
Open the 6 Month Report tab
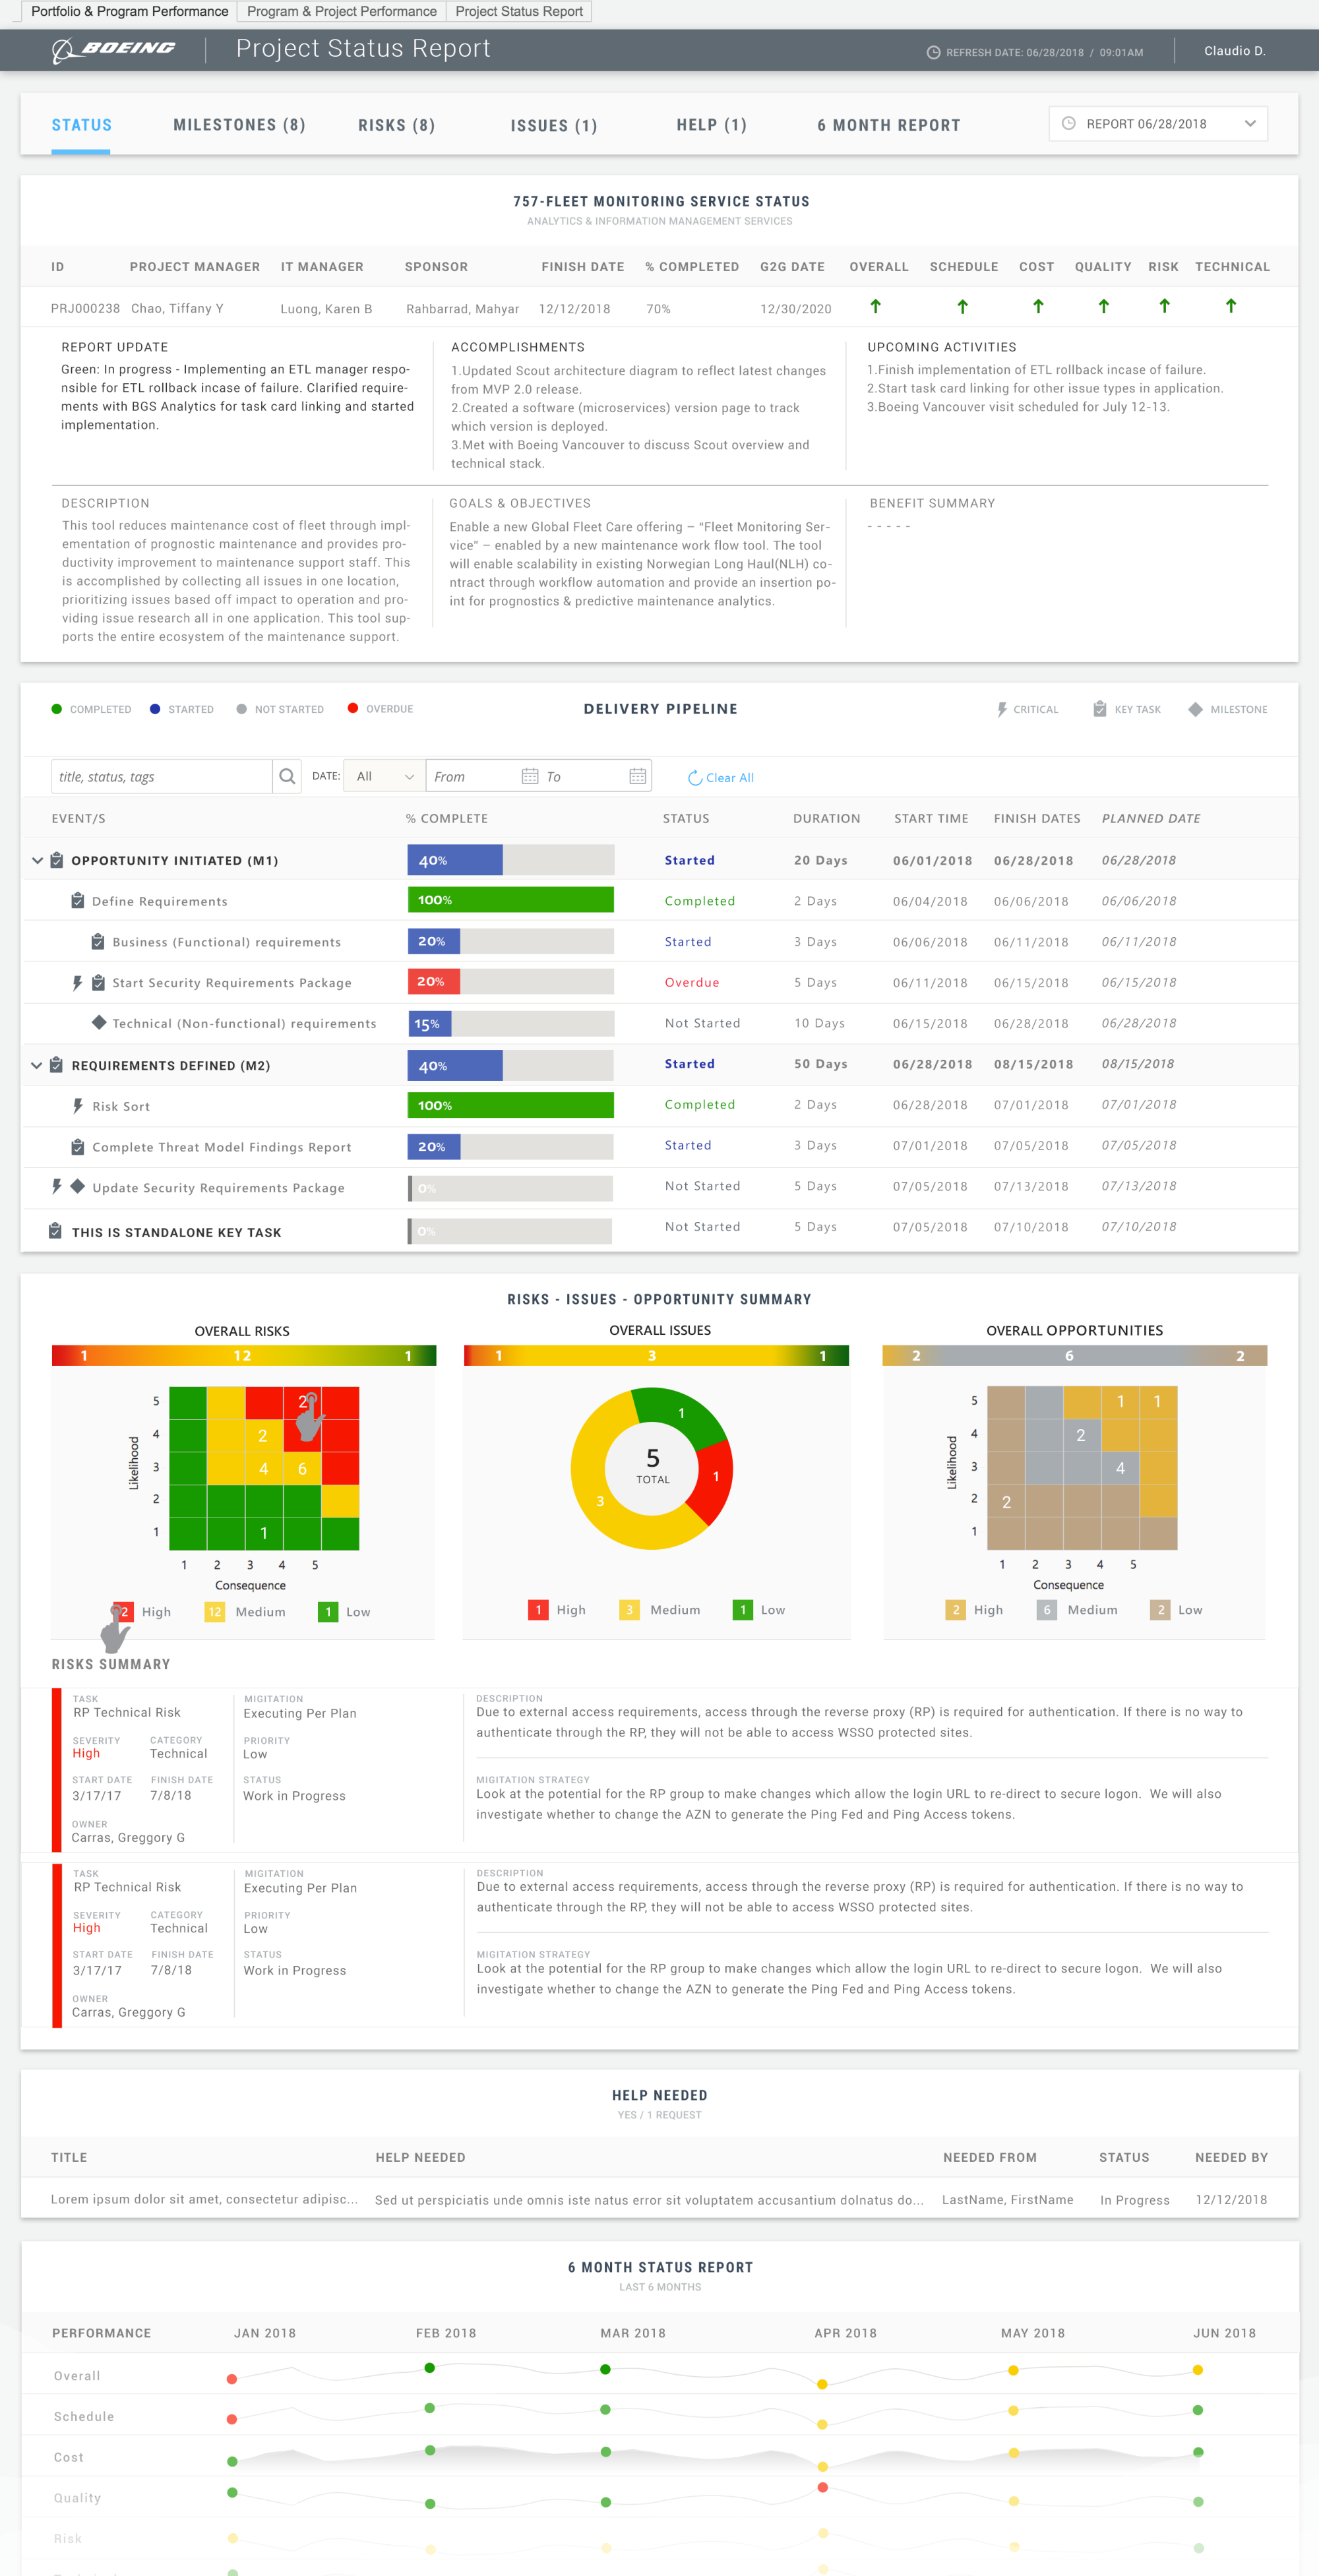coord(888,125)
